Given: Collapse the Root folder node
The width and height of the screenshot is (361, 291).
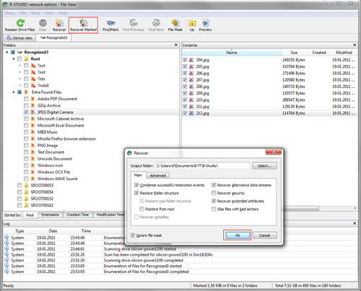Looking at the screenshot, I should (14, 59).
